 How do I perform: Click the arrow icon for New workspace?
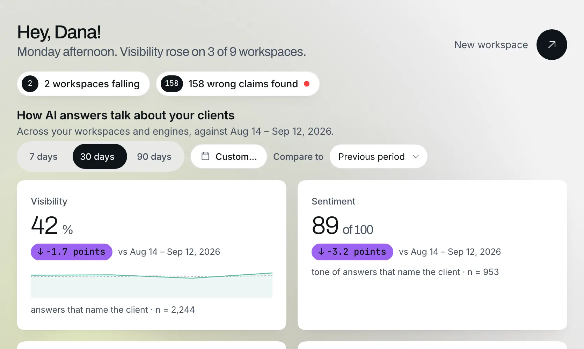pos(552,45)
